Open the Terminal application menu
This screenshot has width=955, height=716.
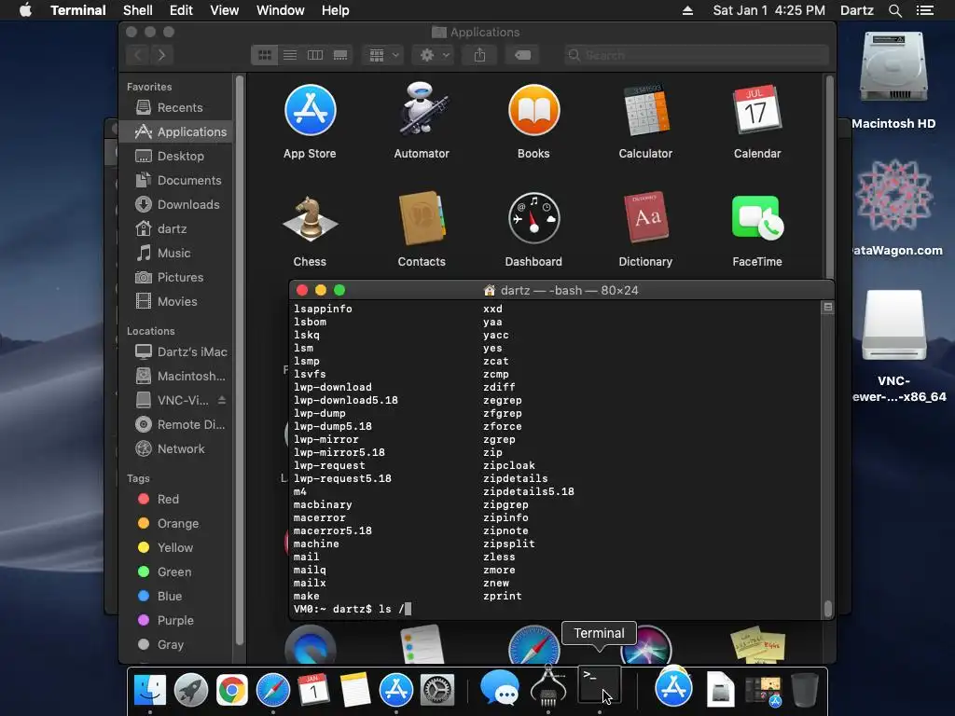(78, 10)
